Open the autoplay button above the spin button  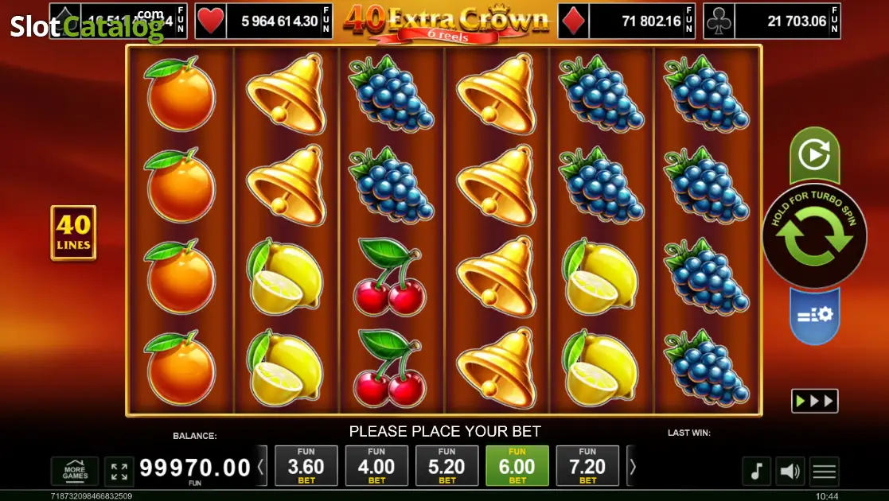pyautogui.click(x=814, y=155)
